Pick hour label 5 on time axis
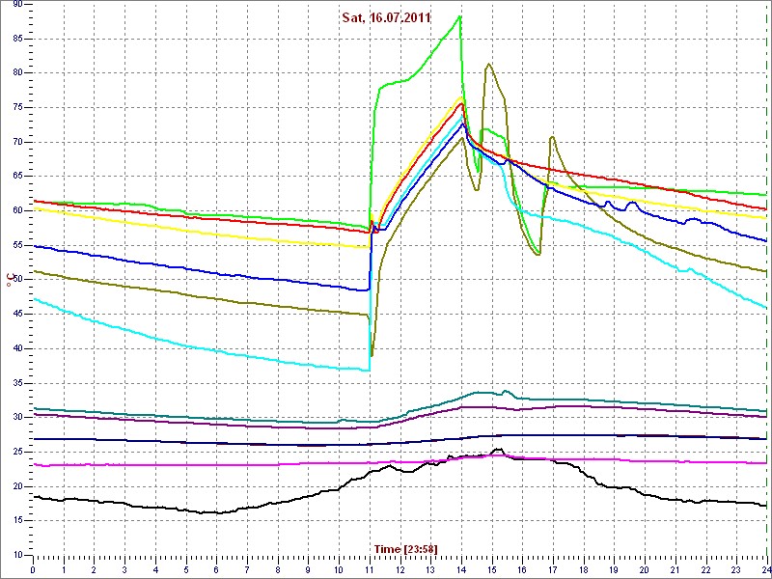The height and width of the screenshot is (579, 772). [186, 568]
